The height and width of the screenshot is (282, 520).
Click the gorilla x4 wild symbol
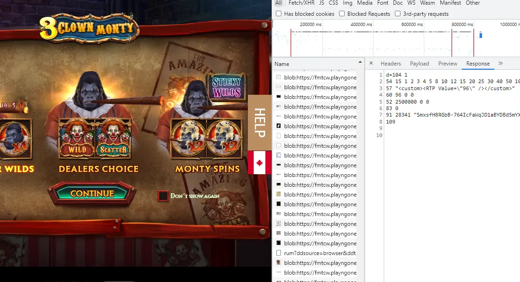pyautogui.click(x=16, y=139)
